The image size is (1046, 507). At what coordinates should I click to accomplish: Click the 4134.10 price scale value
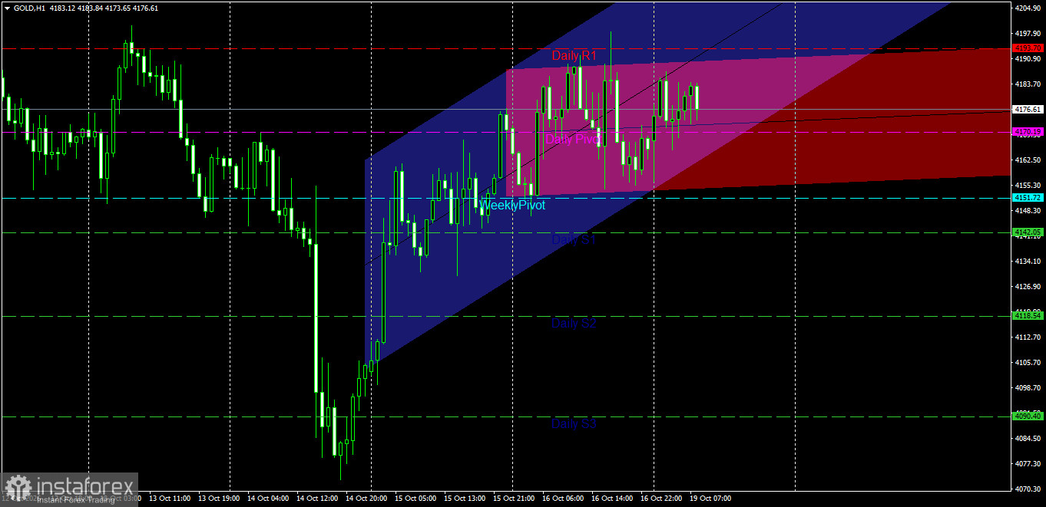tap(1028, 262)
